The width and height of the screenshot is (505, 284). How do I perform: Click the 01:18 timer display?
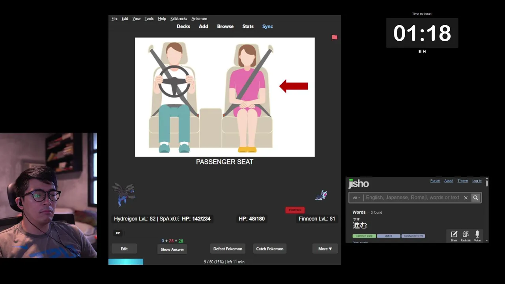coord(422,33)
